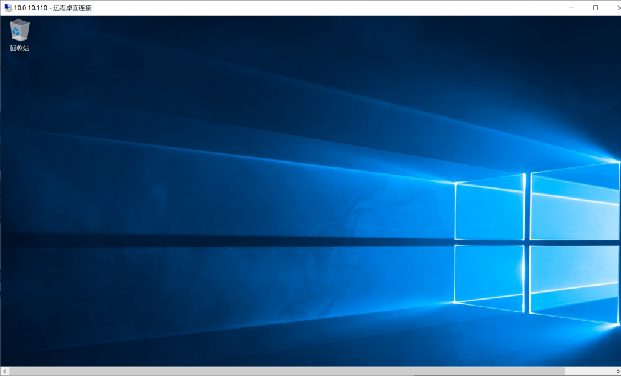This screenshot has width=621, height=376.
Task: Open the Remote Desktop title bar icon menu
Action: click(8, 8)
